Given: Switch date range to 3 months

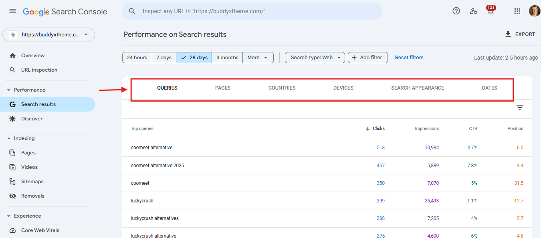Looking at the screenshot, I should point(227,58).
